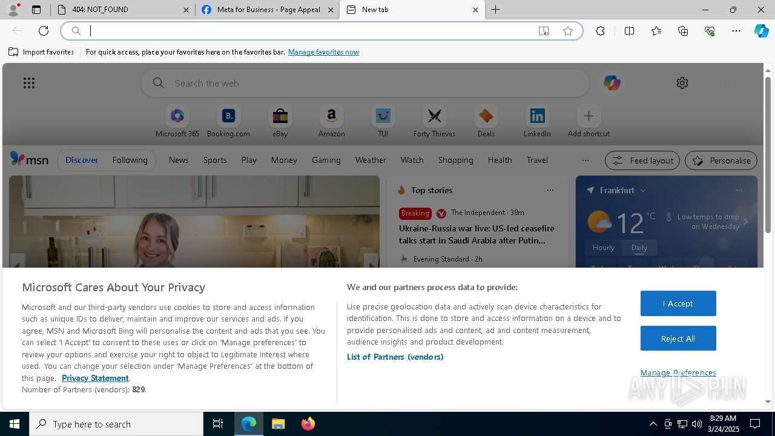
Task: Select the Discover feed tab
Action: [82, 160]
